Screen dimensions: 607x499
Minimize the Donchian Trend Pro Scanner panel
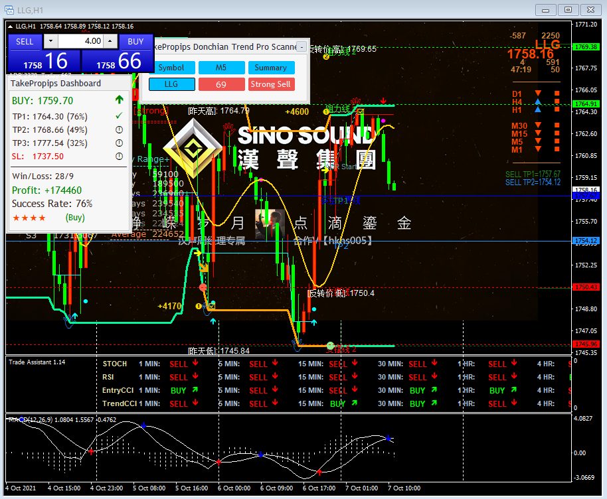pyautogui.click(x=302, y=47)
